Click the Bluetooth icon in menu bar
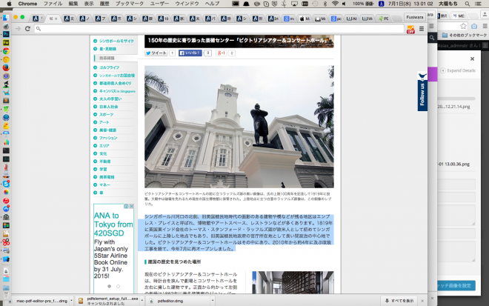The width and height of the screenshot is (489, 306). click(325, 4)
